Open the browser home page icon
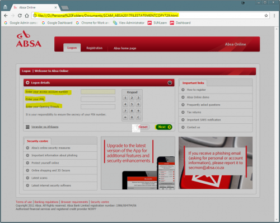The image size is (280, 223). coord(27,16)
